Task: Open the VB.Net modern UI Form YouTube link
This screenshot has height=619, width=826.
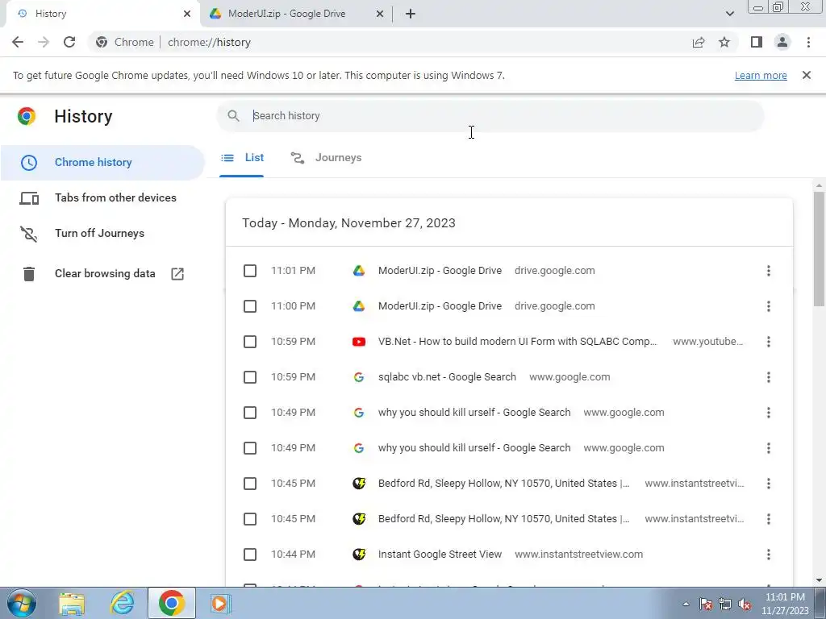Action: pyautogui.click(x=517, y=342)
